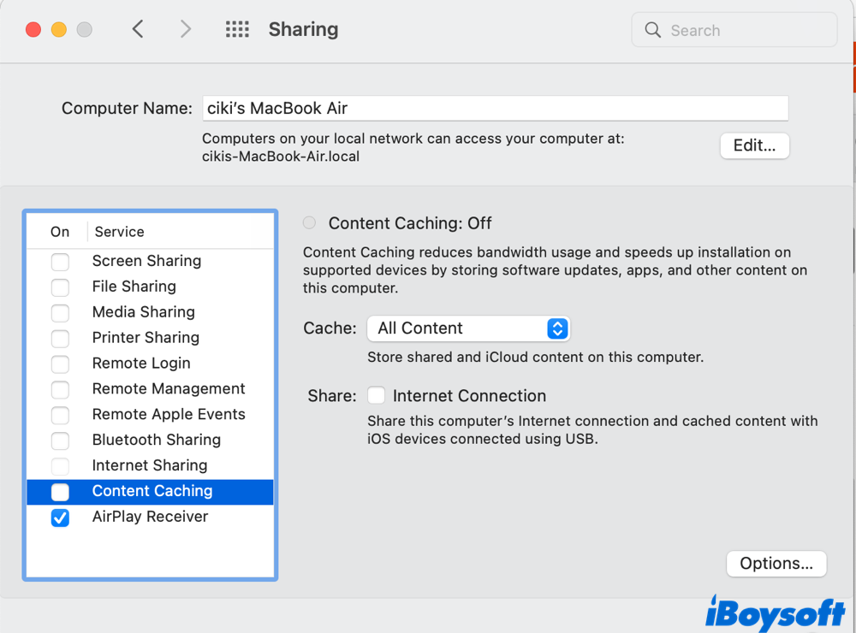Image resolution: width=856 pixels, height=633 pixels.
Task: Click the magnifying glass search icon
Action: pyautogui.click(x=653, y=30)
